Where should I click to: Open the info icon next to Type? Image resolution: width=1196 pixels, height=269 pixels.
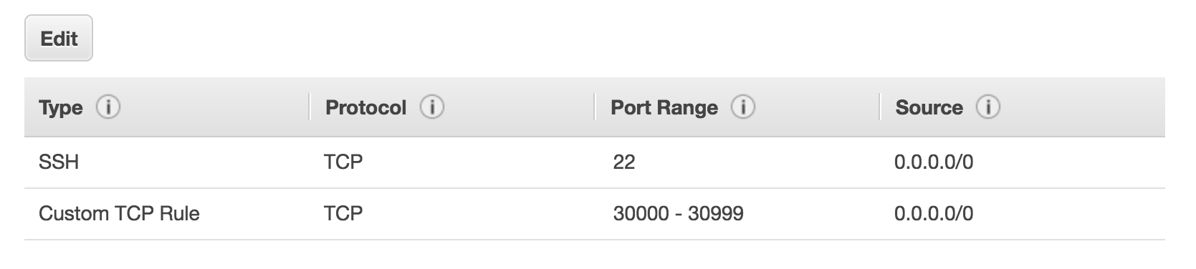point(108,107)
